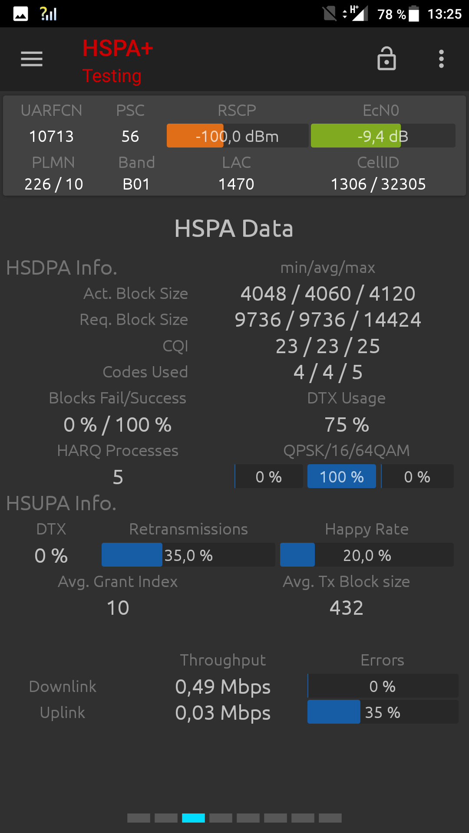469x833 pixels.
Task: Tap the 16QAM 100 % blue bar
Action: [x=342, y=476]
